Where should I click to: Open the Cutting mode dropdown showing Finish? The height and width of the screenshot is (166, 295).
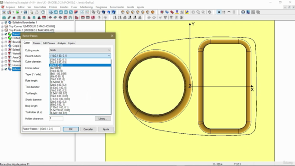pyautogui.click(x=80, y=50)
